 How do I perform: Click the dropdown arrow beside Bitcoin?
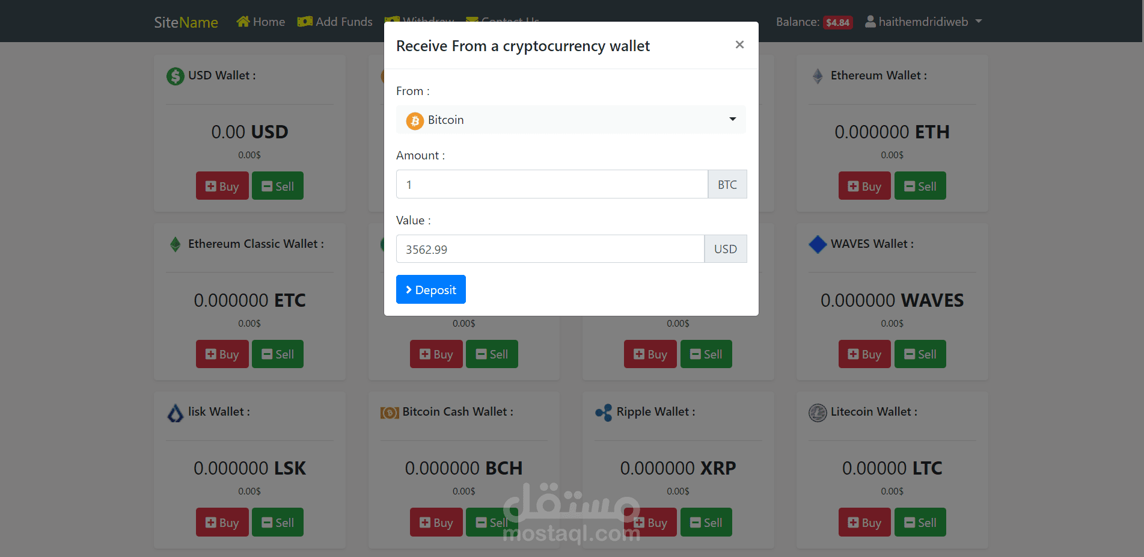[733, 119]
